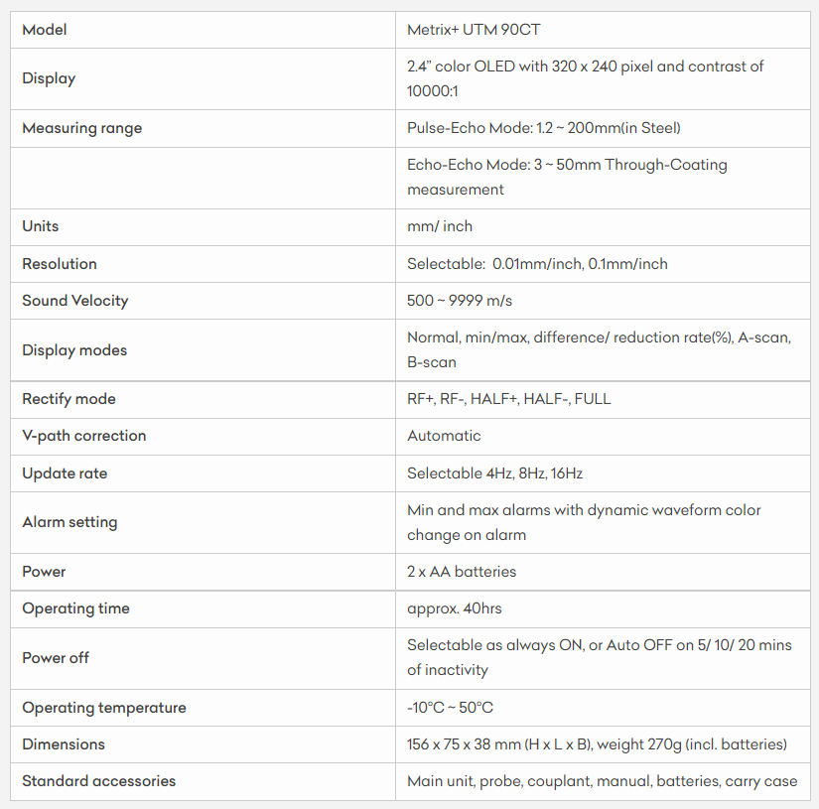Click the 2.4" color OLED display description
This screenshot has height=809, width=819.
point(585,78)
